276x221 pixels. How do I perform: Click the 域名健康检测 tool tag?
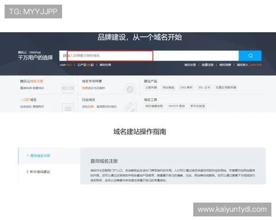154,106
